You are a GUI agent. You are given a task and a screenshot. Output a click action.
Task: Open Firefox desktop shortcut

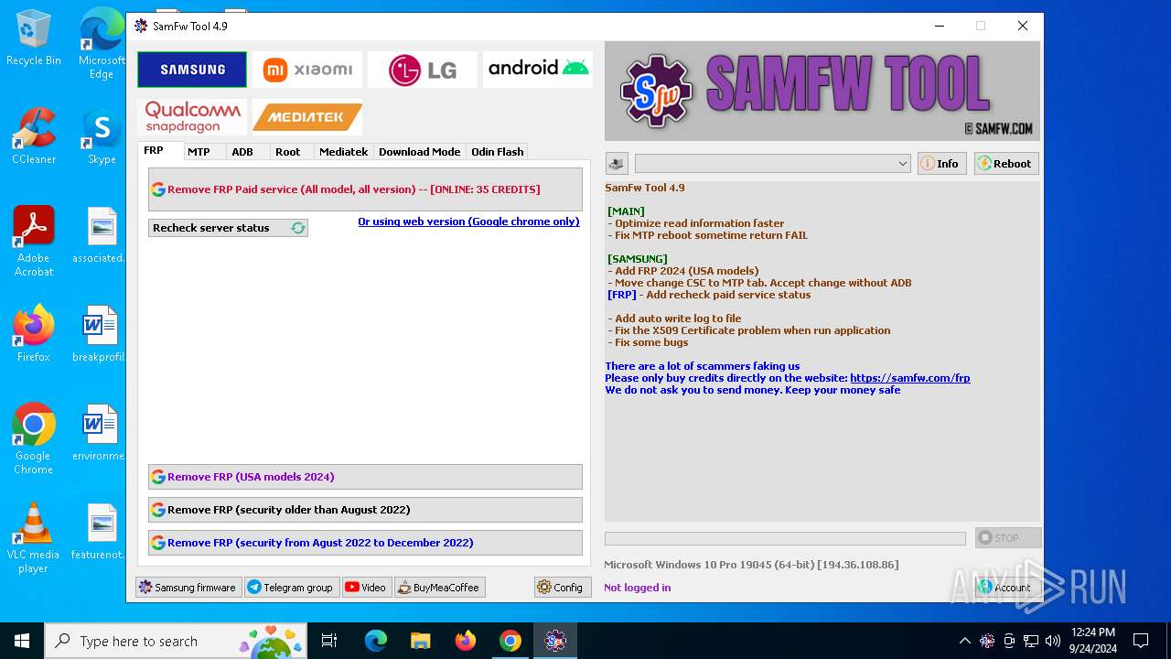tap(34, 335)
